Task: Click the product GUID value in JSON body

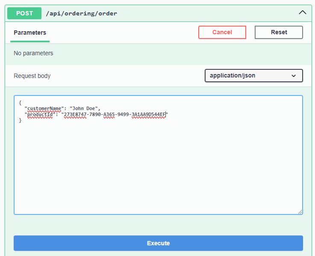Action: click(x=115, y=115)
